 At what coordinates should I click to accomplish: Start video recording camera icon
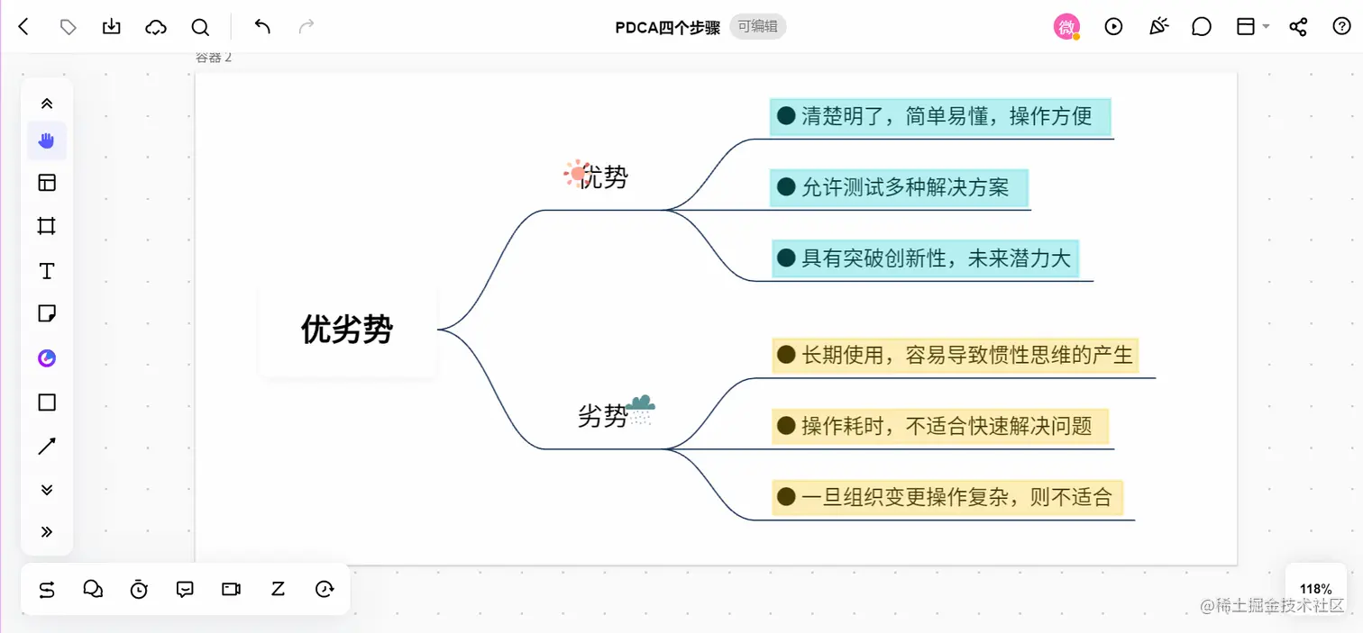point(231,589)
